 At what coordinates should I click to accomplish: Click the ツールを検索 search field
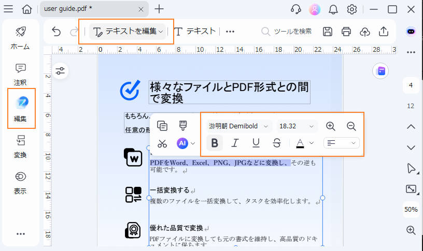(287, 32)
